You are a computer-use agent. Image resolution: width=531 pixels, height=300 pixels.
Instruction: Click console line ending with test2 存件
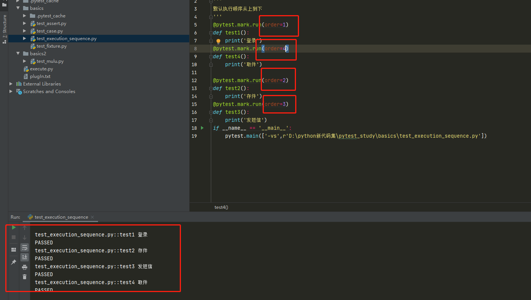(x=91, y=250)
